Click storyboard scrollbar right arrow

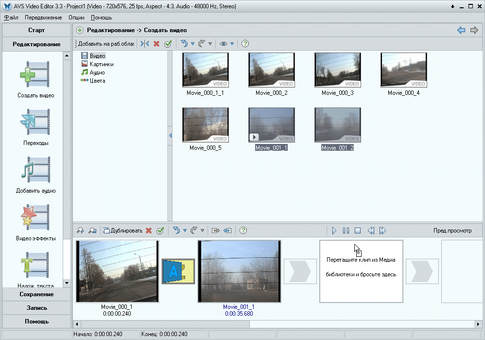point(478,324)
